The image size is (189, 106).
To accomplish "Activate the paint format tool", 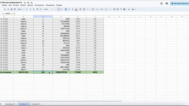I will [15, 9].
